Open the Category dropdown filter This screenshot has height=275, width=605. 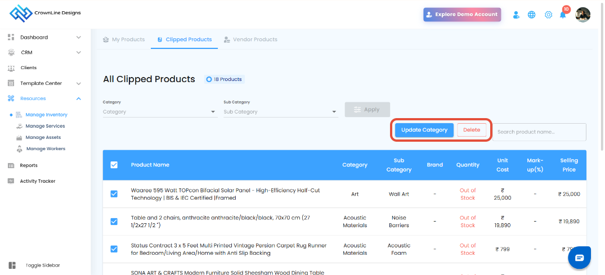click(159, 112)
